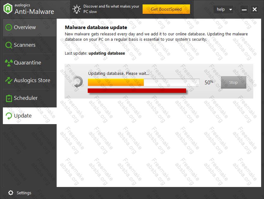This screenshot has height=199, width=264.
Task: Close the Anti-Malware window
Action: [x=255, y=9]
